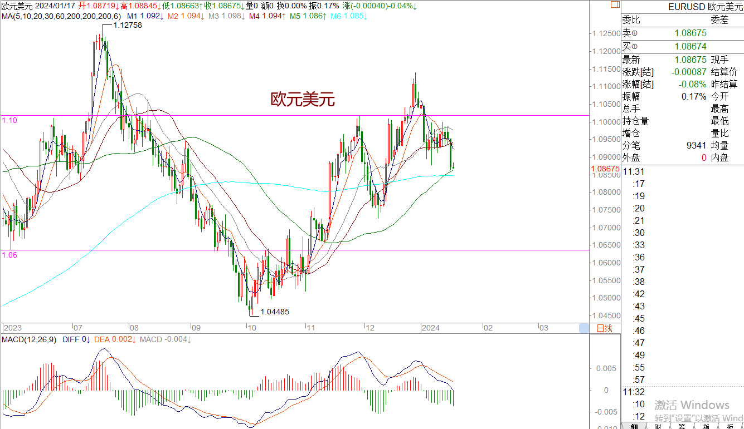Switch to the 财 tab
This screenshot has width=744, height=429.
[658, 426]
